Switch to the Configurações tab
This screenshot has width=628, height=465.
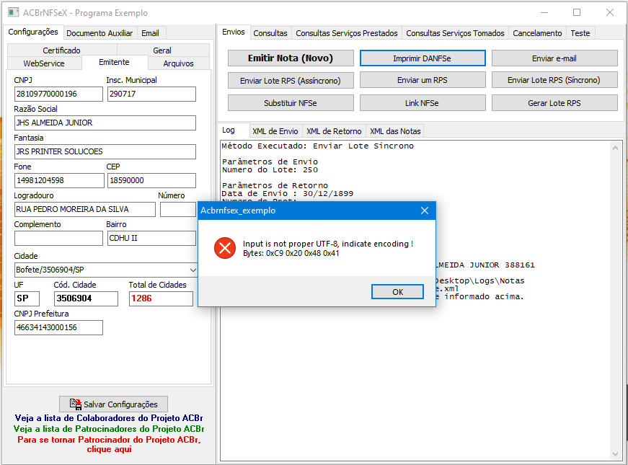pos(33,32)
